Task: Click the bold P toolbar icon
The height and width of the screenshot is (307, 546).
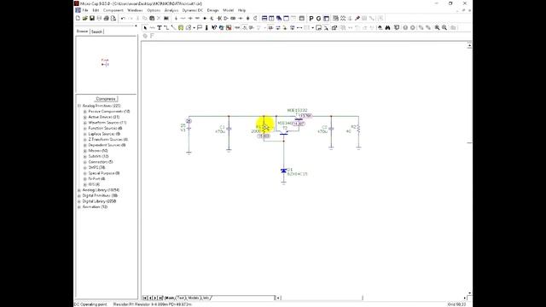Action: [x=311, y=18]
